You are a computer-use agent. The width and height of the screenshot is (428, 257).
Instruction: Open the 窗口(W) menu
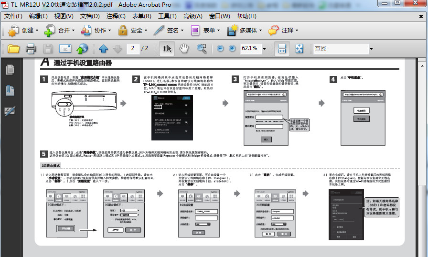click(219, 16)
